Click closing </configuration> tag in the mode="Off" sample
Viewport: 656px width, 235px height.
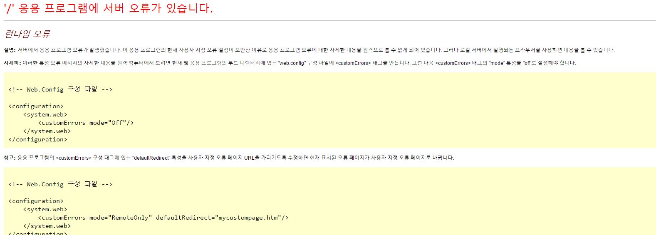(37, 139)
